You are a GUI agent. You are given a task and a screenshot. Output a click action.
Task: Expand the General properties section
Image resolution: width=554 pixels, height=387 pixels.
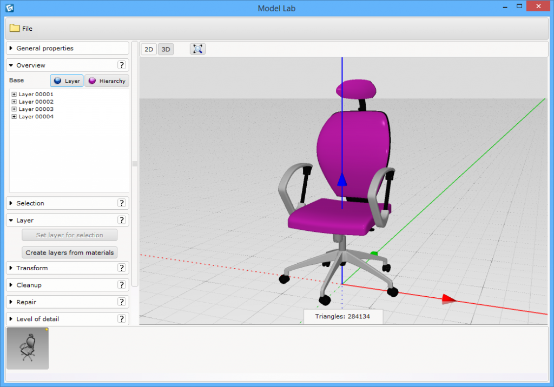pos(68,49)
